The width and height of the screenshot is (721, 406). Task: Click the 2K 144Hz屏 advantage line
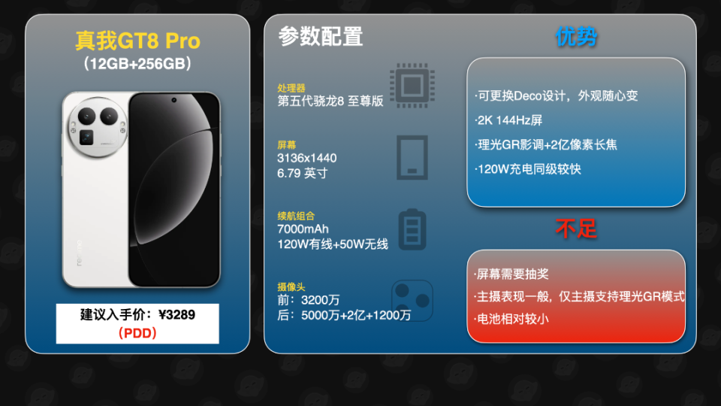[x=508, y=120]
